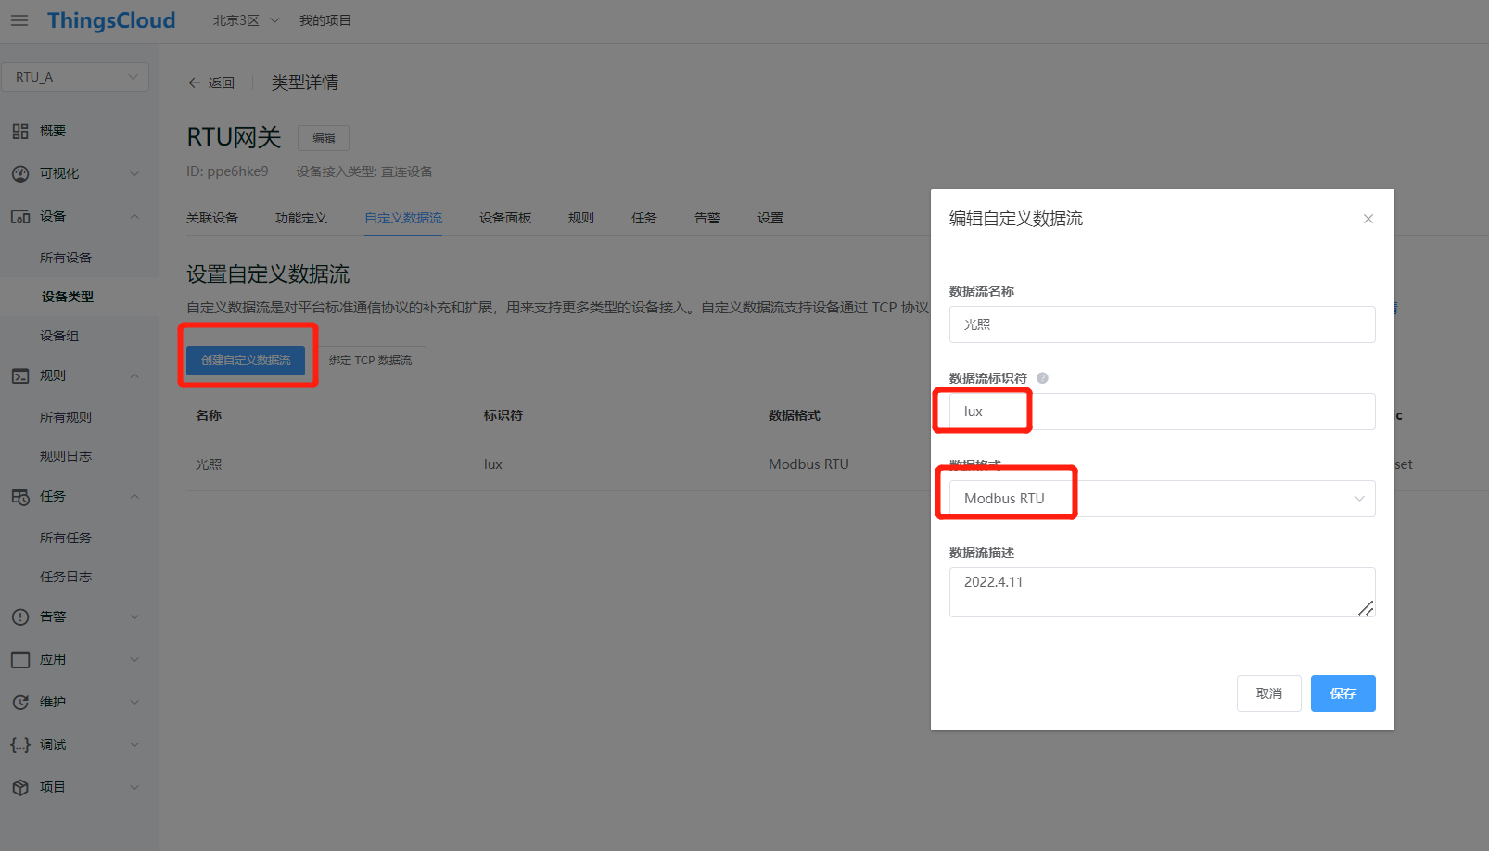1489x851 pixels.
Task: Select the 调试 debug sidebar icon
Action: coord(19,743)
